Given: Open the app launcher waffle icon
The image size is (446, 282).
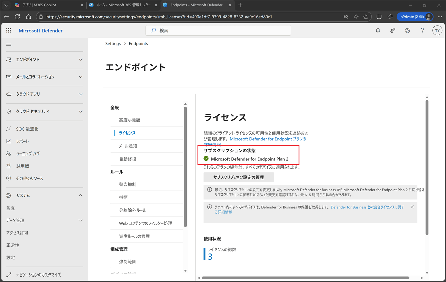Looking at the screenshot, I should tap(9, 30).
